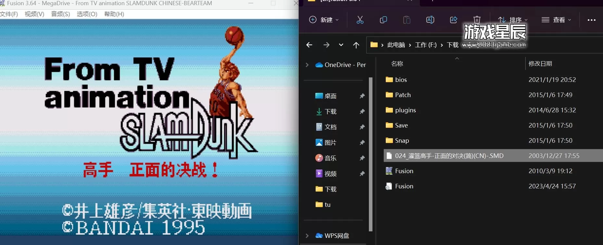The image size is (603, 245).
Task: Open the 文件(F) menu in Fusion
Action: pos(9,14)
